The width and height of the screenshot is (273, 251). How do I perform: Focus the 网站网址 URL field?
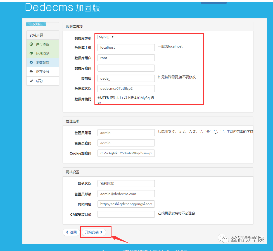(x=126, y=204)
